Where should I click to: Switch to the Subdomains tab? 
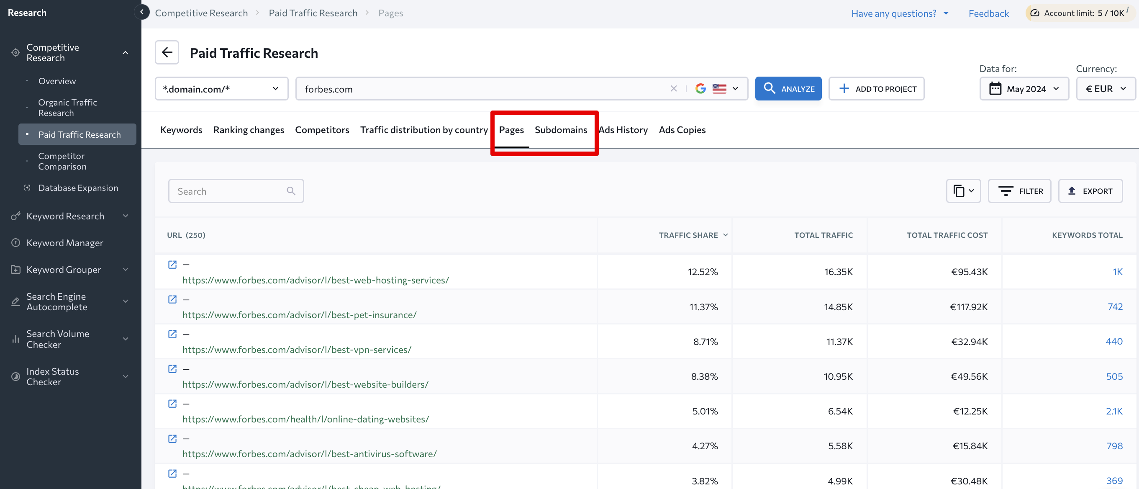(x=561, y=130)
